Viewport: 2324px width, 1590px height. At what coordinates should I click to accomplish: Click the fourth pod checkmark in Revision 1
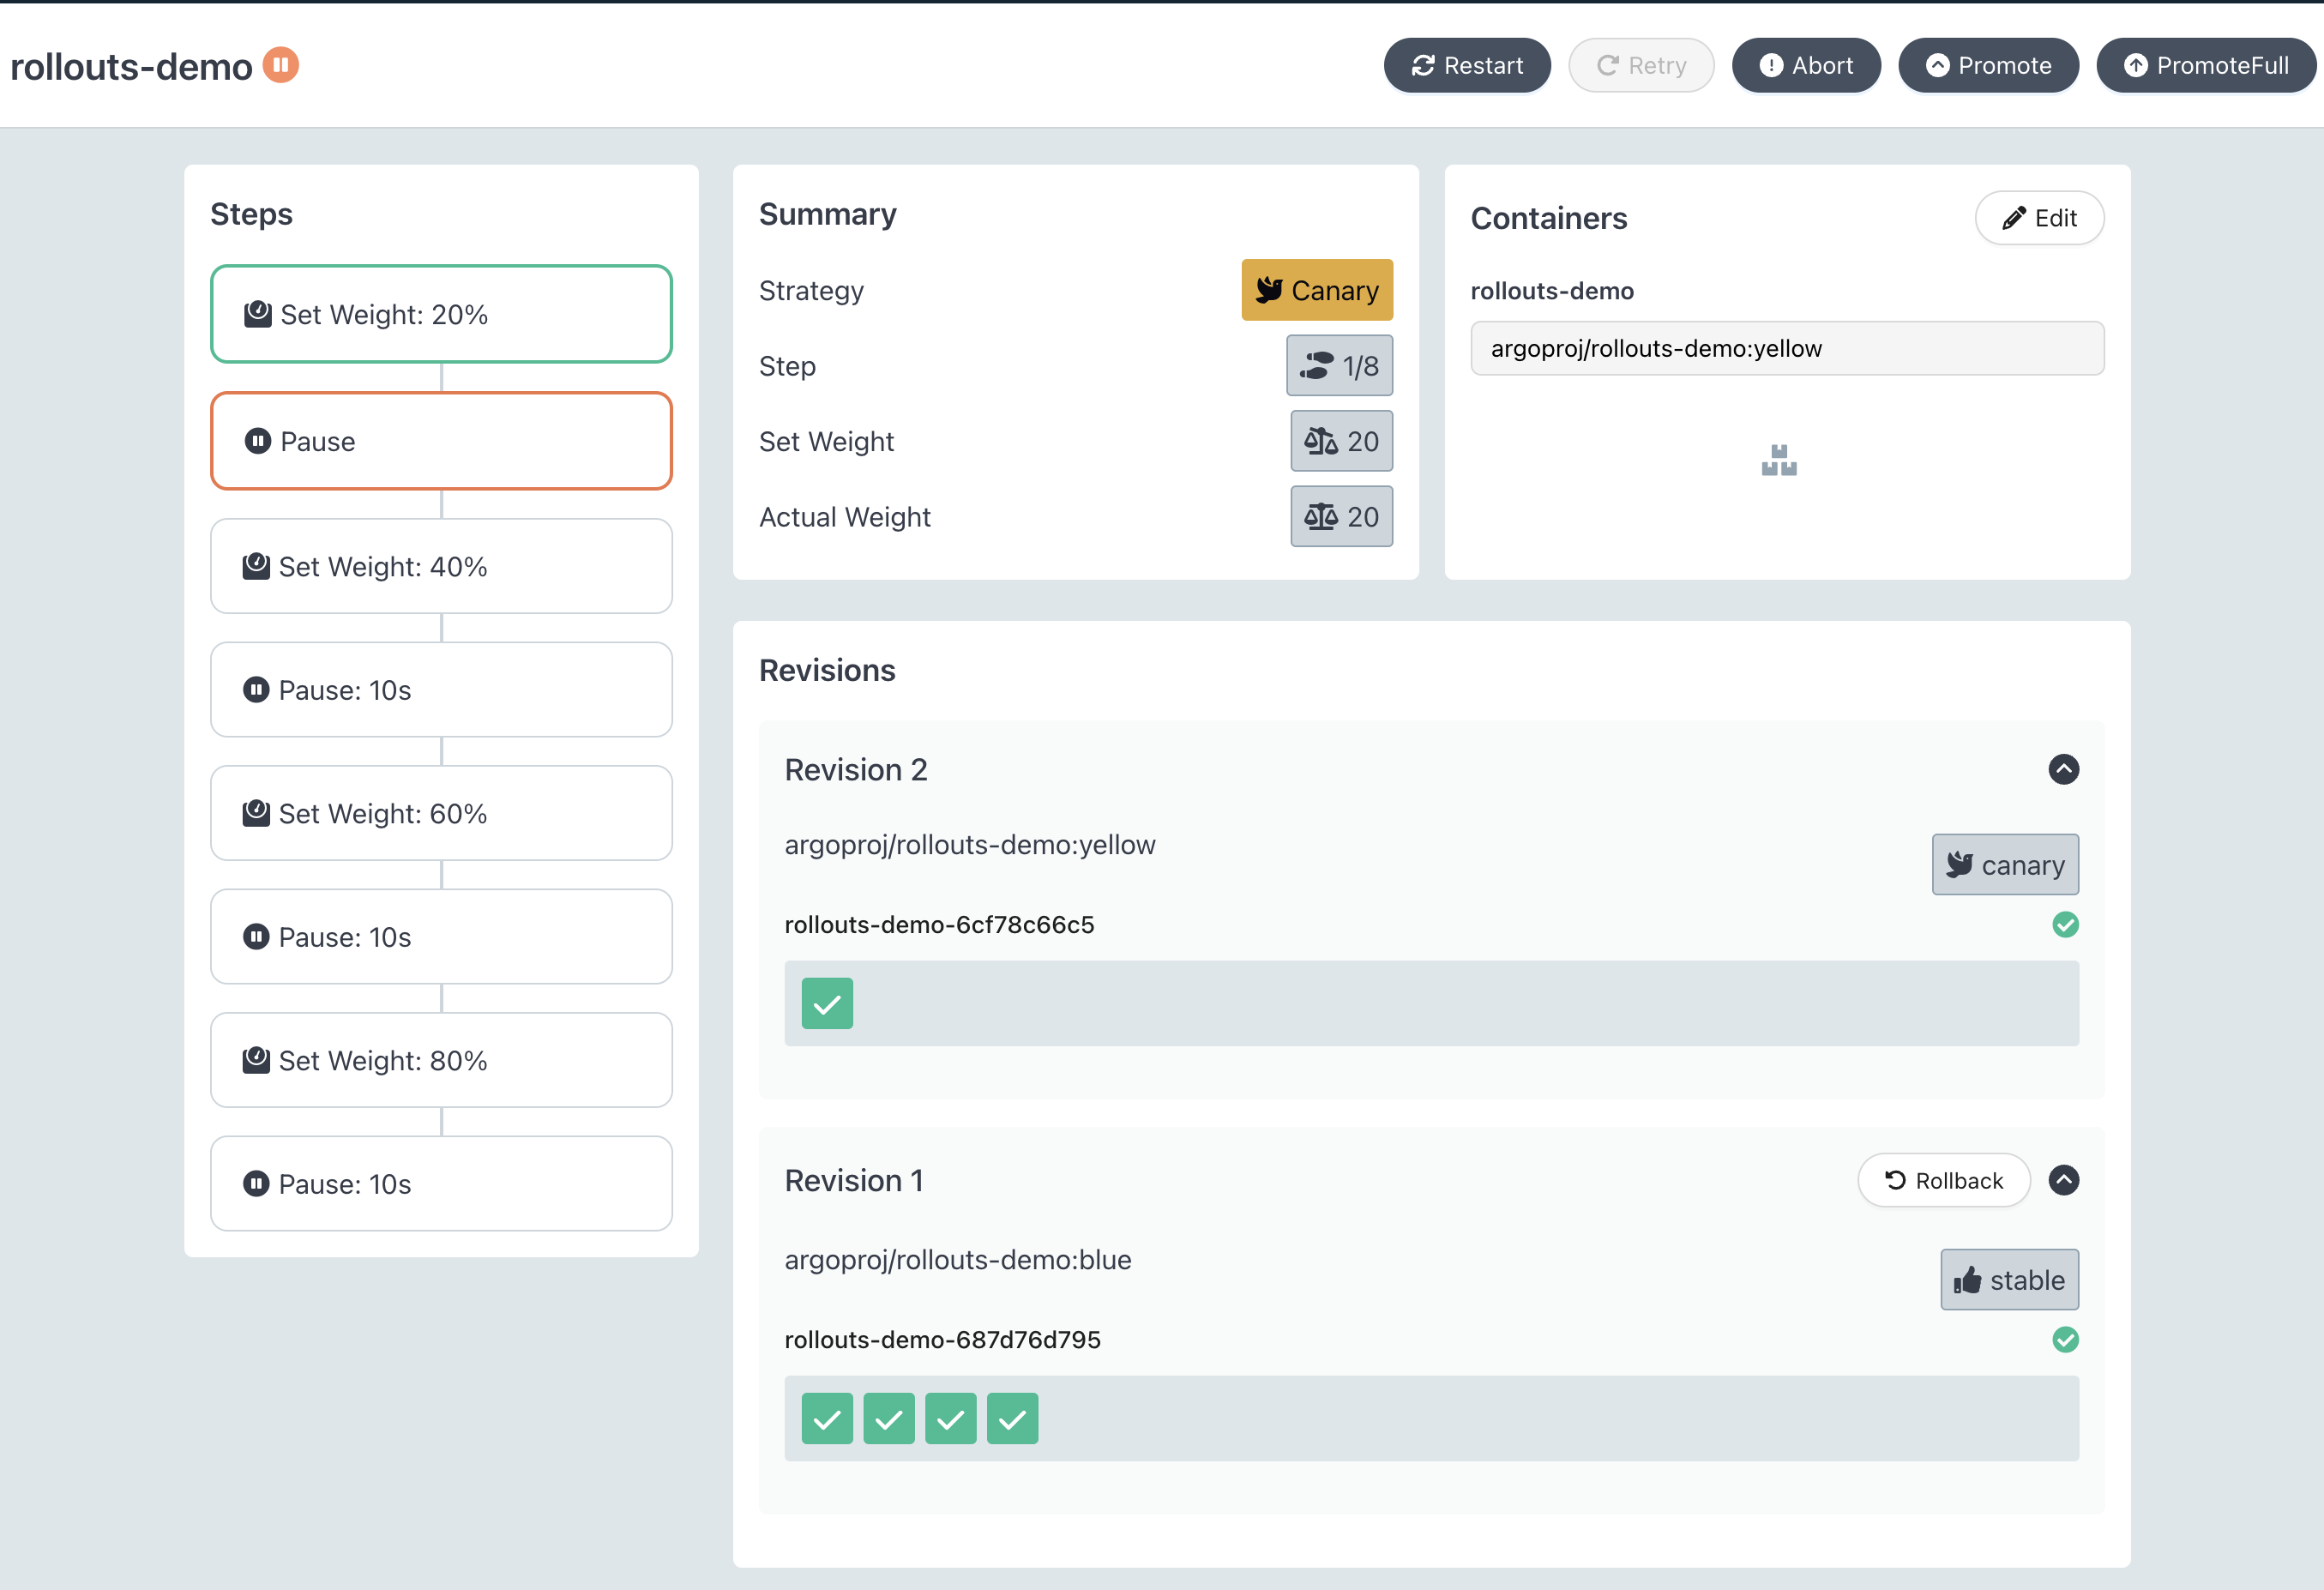[x=1012, y=1418]
